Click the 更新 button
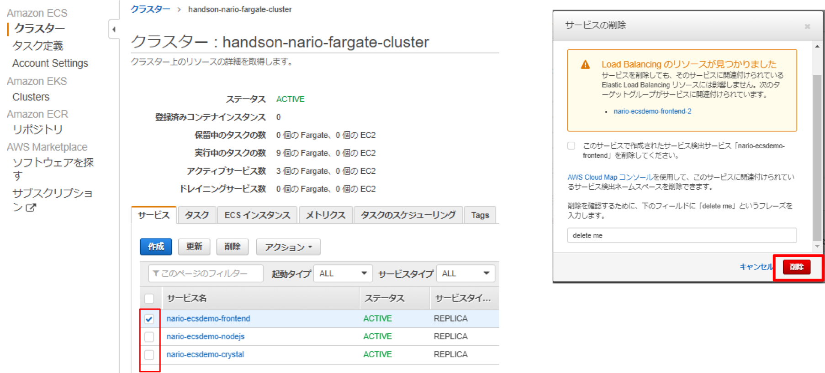825x373 pixels. 194,247
